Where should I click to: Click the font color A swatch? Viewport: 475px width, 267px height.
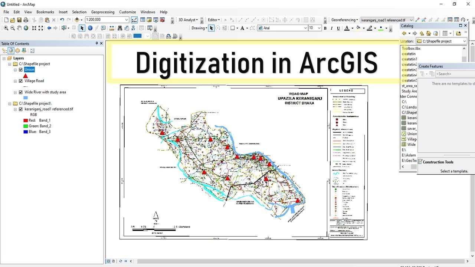click(x=347, y=28)
